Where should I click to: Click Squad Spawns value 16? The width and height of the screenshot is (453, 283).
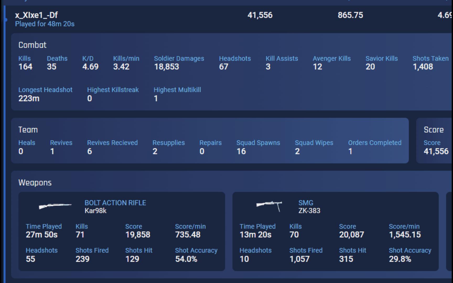pos(241,151)
